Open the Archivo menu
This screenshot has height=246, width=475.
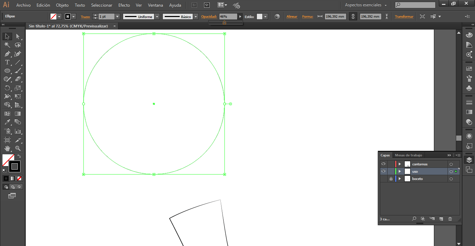pyautogui.click(x=23, y=5)
